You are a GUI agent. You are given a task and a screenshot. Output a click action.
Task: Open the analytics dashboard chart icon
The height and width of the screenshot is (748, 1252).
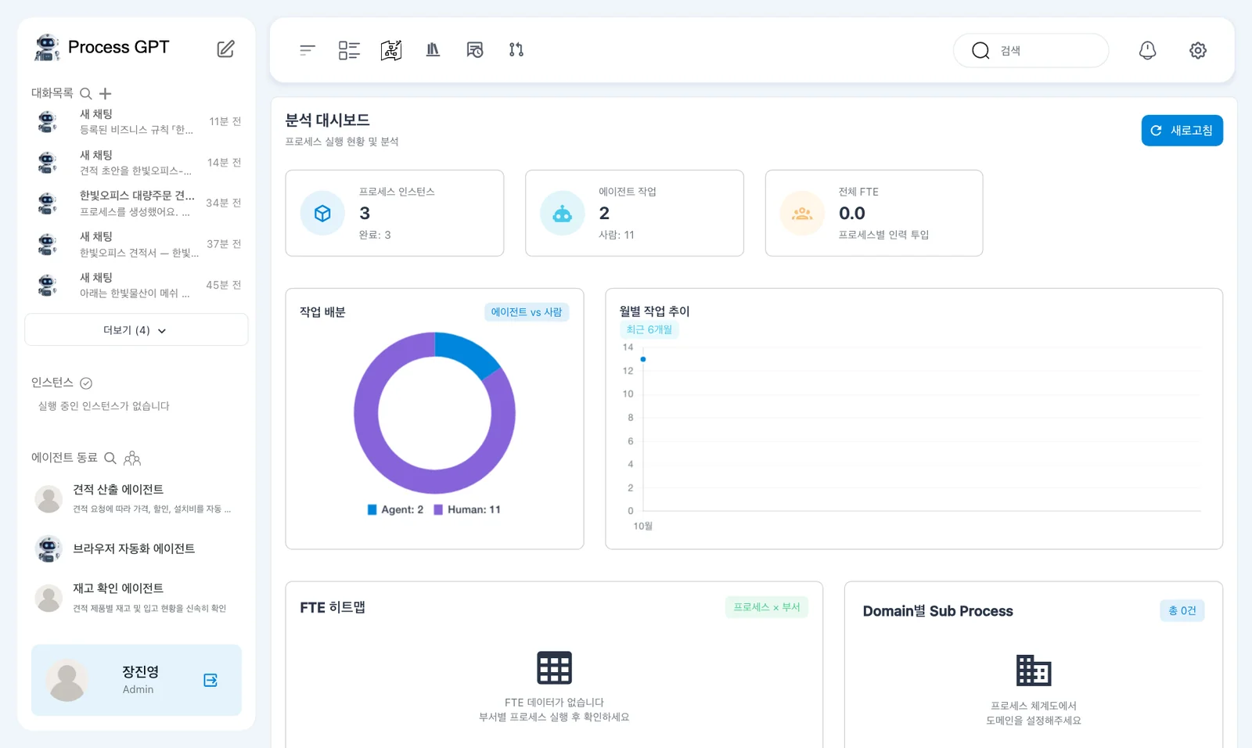pyautogui.click(x=391, y=50)
